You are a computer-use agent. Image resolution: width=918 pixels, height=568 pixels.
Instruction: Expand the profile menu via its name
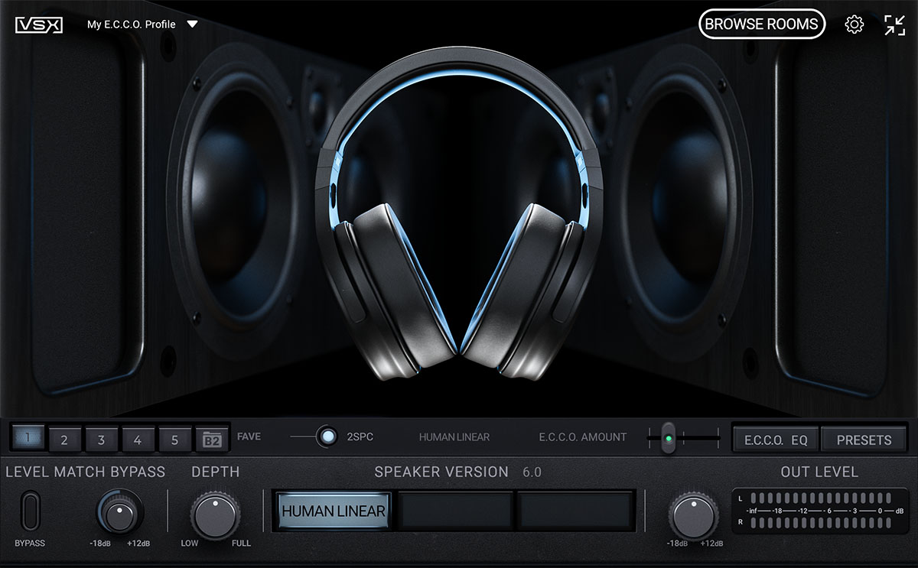pos(131,24)
